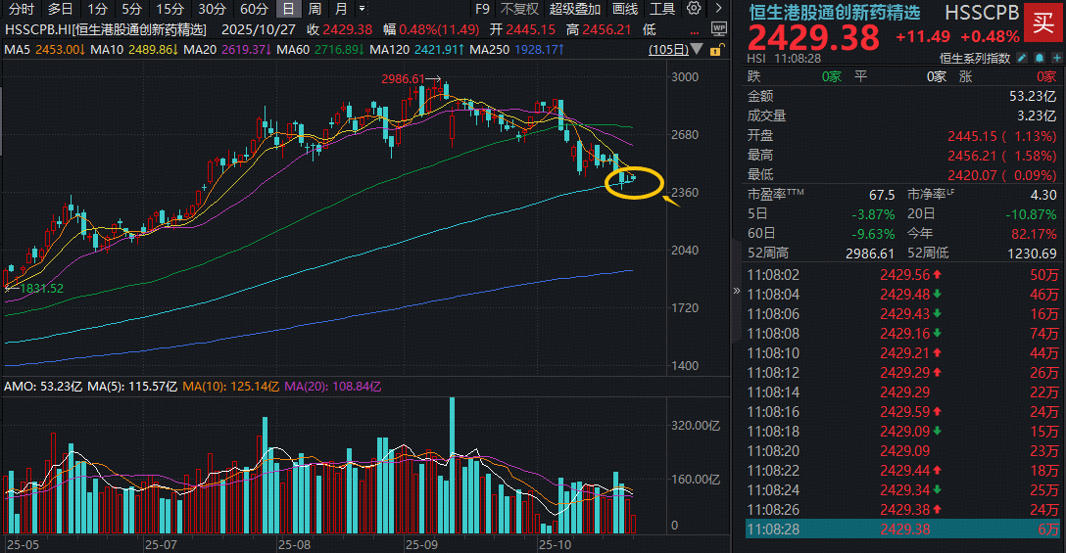Switch to 分时 intraday tab
1066x553 pixels.
click(22, 9)
